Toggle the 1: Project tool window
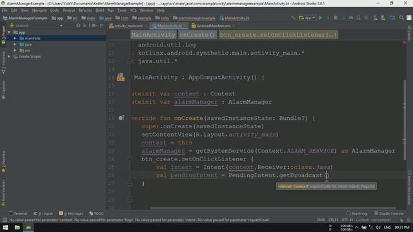 pos(3,35)
